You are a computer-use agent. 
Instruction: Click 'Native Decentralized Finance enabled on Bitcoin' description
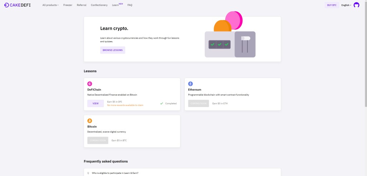[x=112, y=95]
